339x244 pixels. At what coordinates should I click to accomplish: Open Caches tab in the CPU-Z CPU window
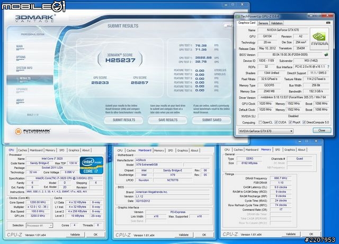[22, 150]
